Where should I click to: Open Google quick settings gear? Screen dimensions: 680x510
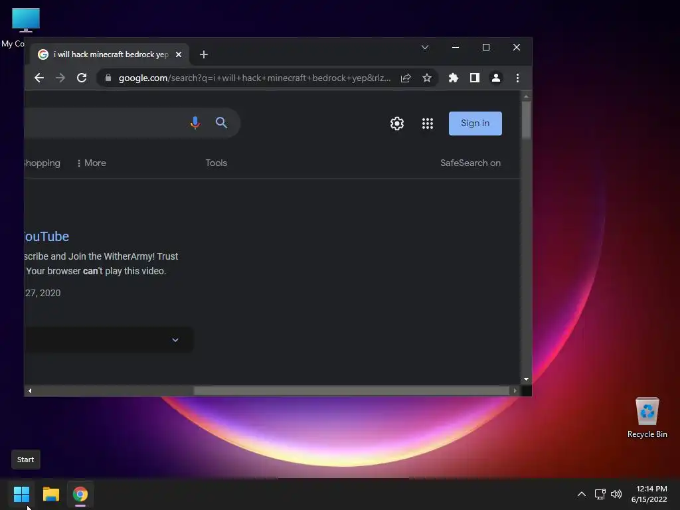pos(397,124)
